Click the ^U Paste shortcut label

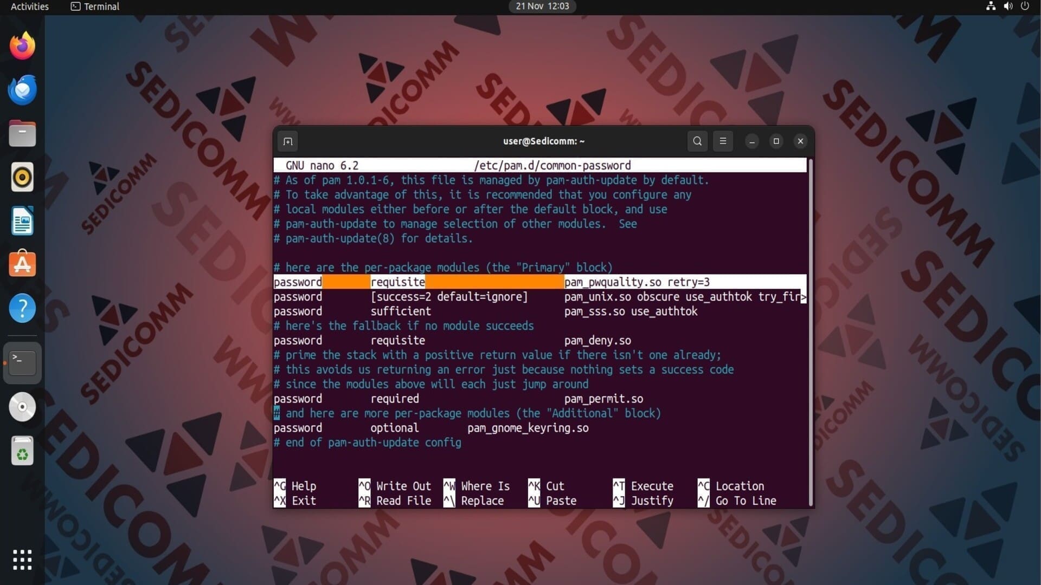[552, 500]
